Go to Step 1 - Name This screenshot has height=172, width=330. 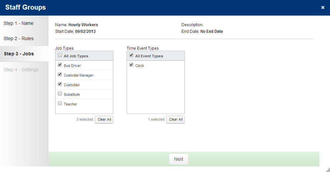(x=19, y=23)
